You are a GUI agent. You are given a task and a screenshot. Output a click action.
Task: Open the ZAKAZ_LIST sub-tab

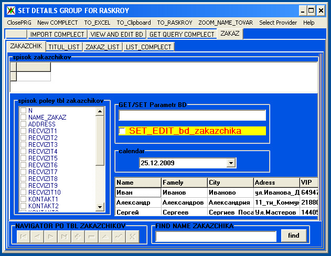click(x=102, y=47)
